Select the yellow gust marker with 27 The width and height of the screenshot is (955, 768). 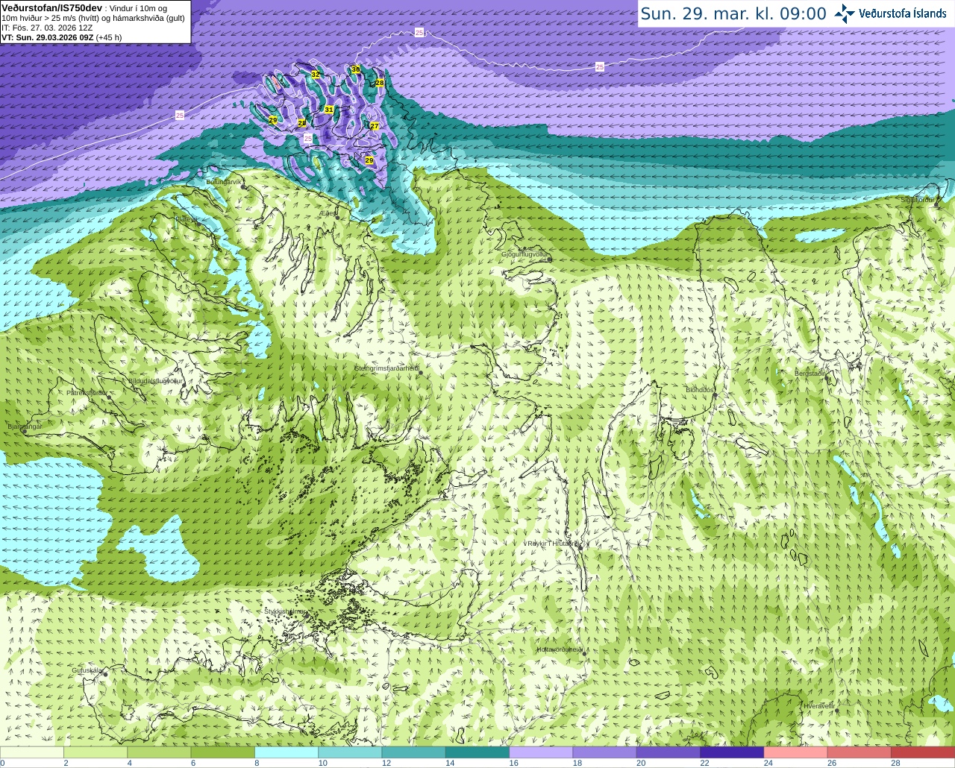pyautogui.click(x=375, y=126)
